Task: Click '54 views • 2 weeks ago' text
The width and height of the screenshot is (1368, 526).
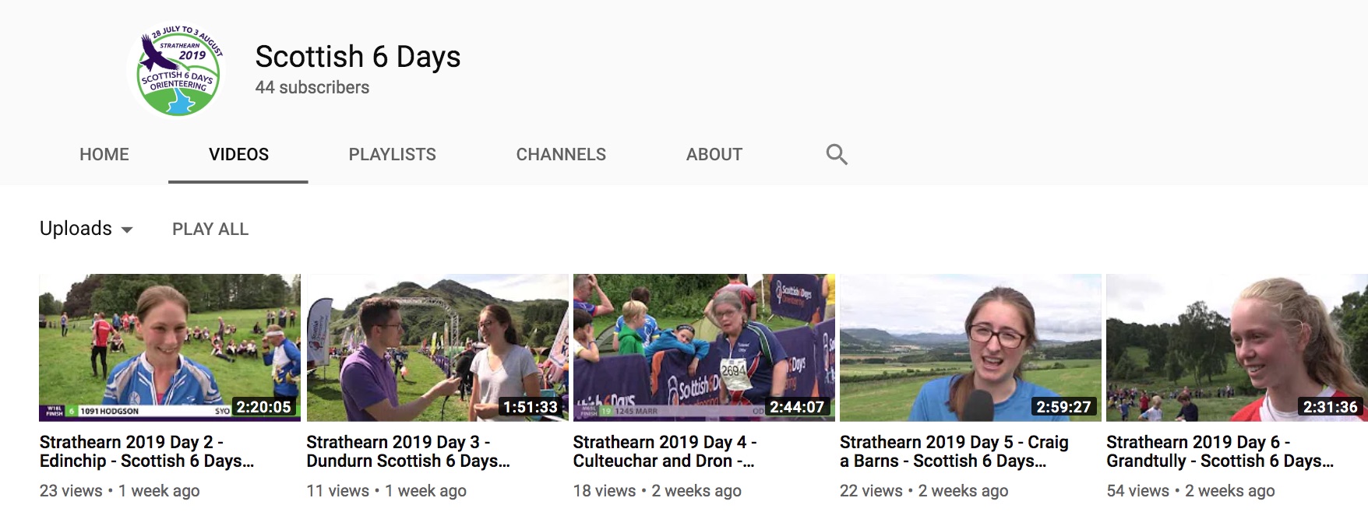Action: [1190, 491]
